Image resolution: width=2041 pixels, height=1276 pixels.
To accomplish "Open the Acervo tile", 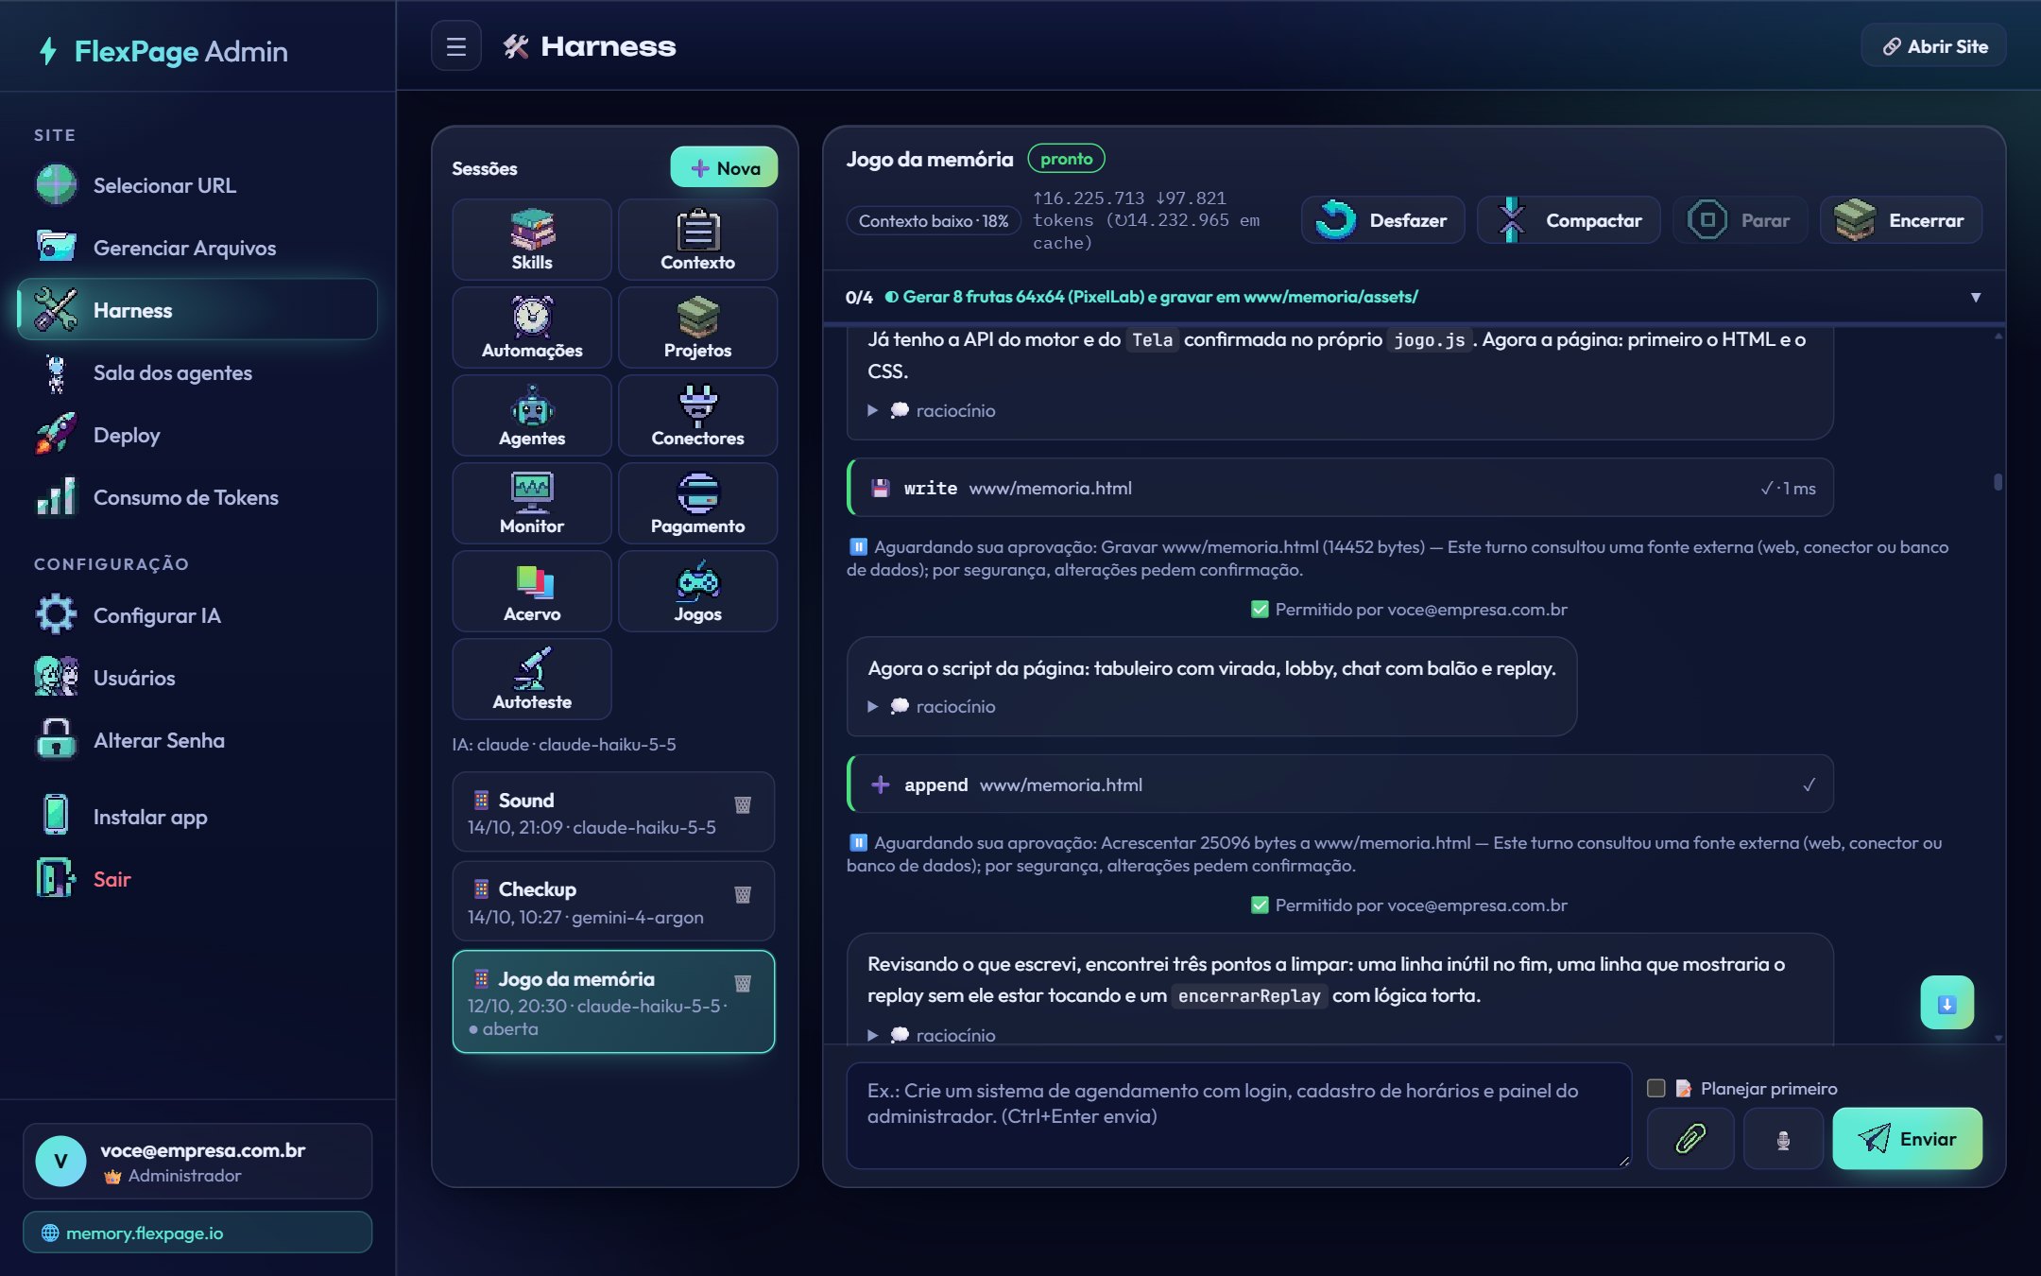I will tap(532, 591).
